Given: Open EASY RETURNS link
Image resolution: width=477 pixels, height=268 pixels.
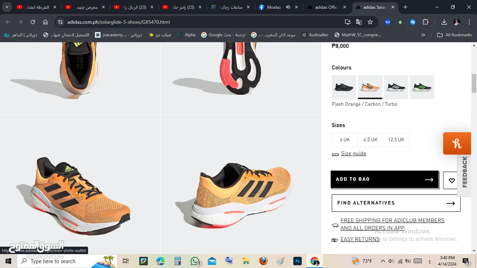Looking at the screenshot, I should pyautogui.click(x=360, y=239).
